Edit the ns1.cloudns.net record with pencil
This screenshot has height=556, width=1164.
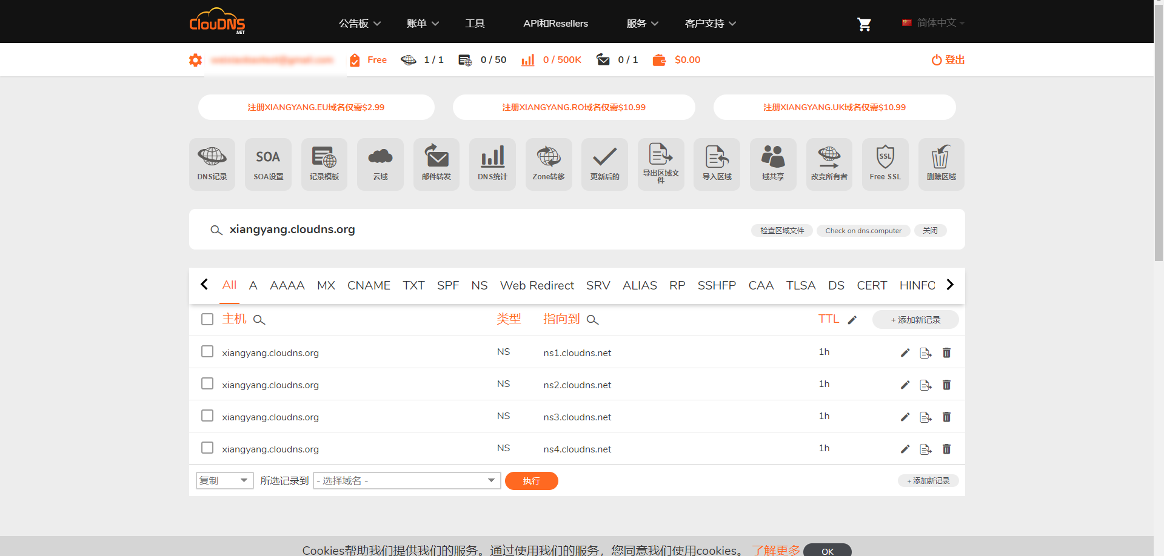coord(905,352)
